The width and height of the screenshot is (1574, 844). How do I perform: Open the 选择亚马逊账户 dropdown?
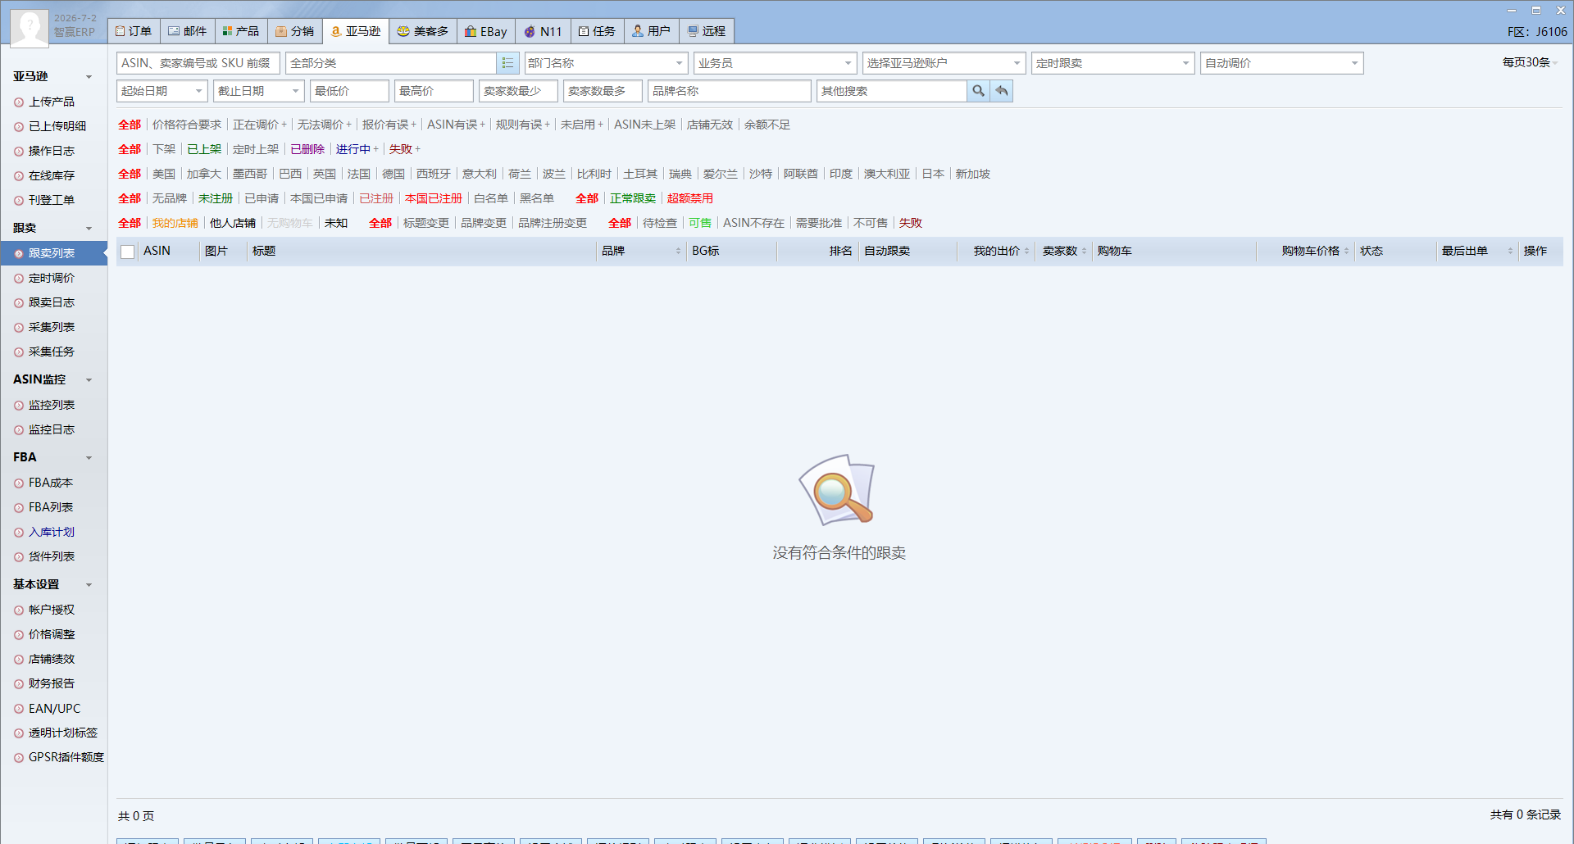(944, 63)
